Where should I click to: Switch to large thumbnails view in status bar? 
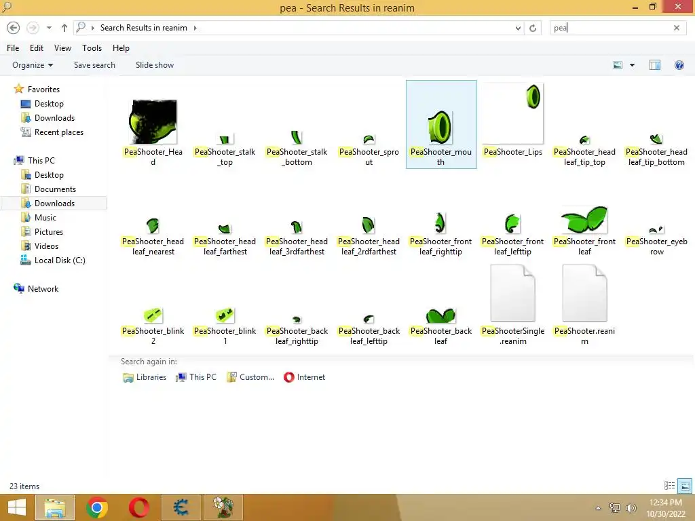pos(685,486)
